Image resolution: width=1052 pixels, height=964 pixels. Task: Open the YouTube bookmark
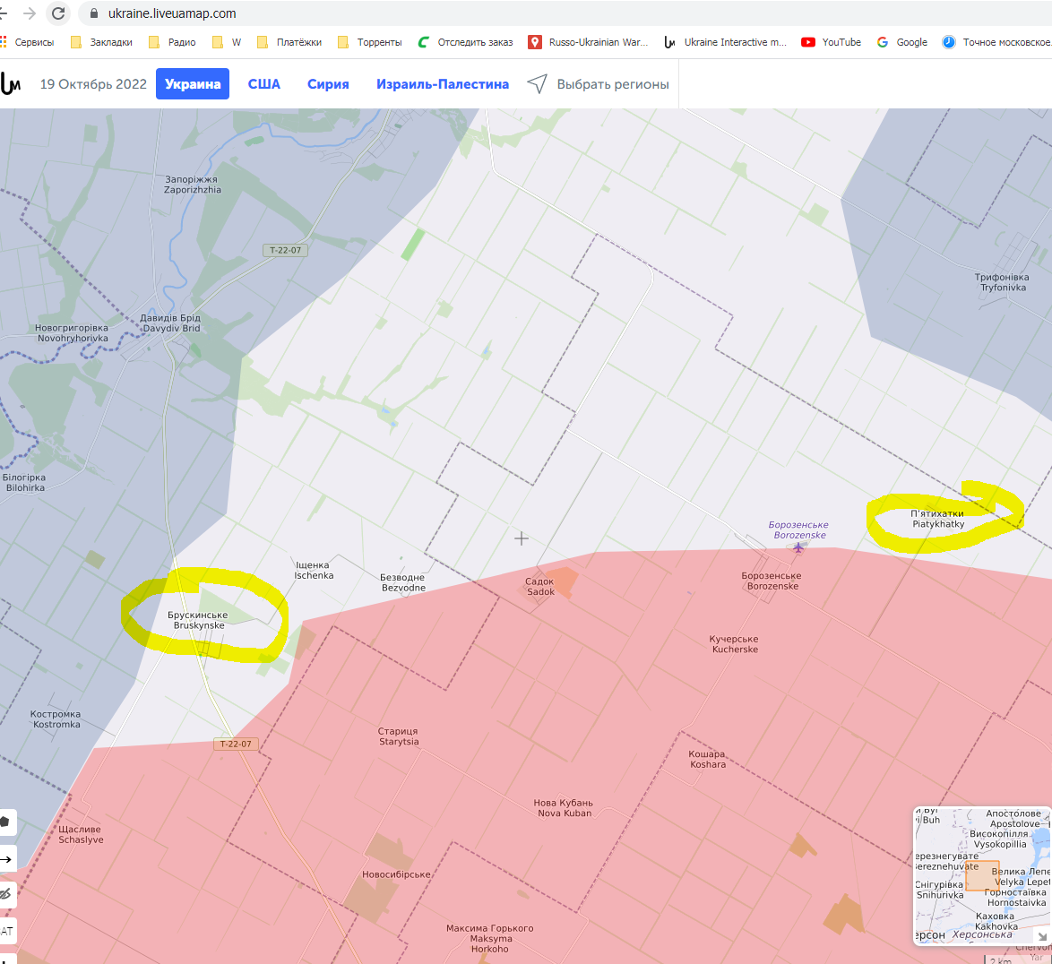(832, 41)
